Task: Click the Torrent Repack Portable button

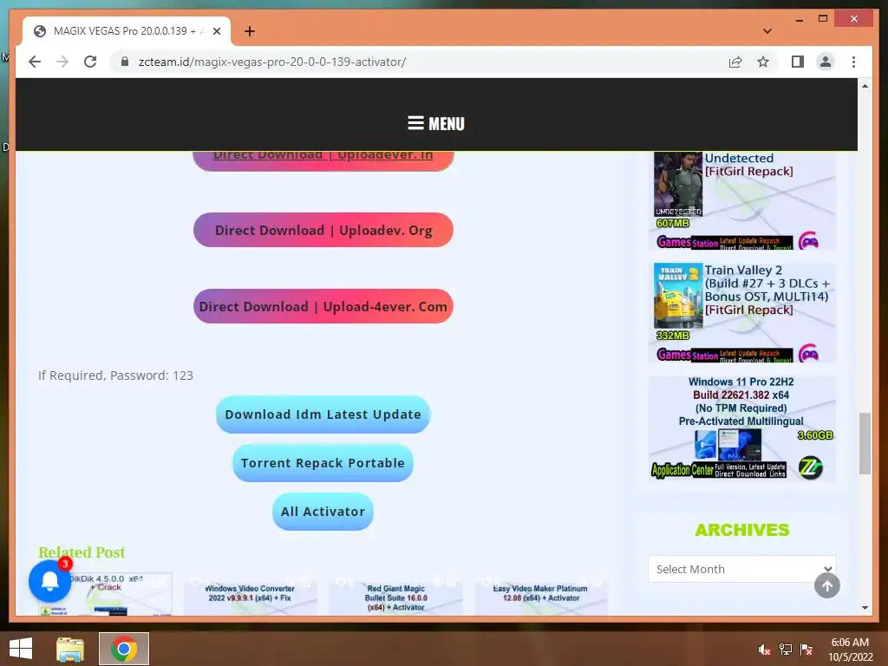Action: pos(323,463)
